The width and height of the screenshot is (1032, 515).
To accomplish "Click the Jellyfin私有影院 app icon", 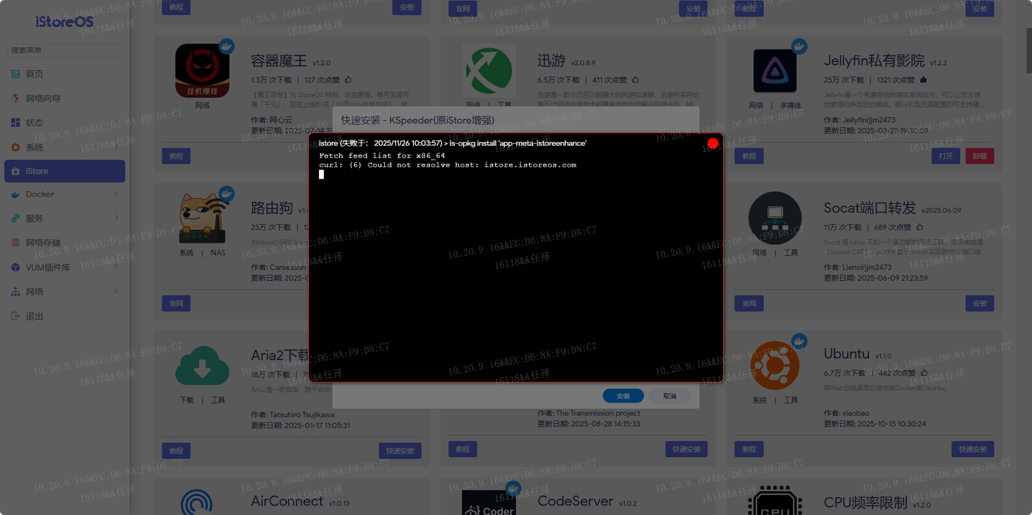I will (x=775, y=71).
